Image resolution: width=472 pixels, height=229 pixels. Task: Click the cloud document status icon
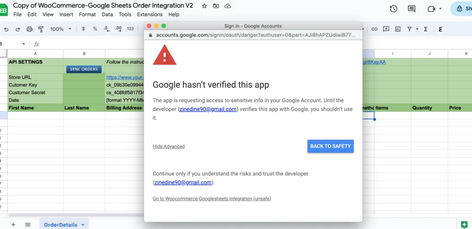point(228,6)
